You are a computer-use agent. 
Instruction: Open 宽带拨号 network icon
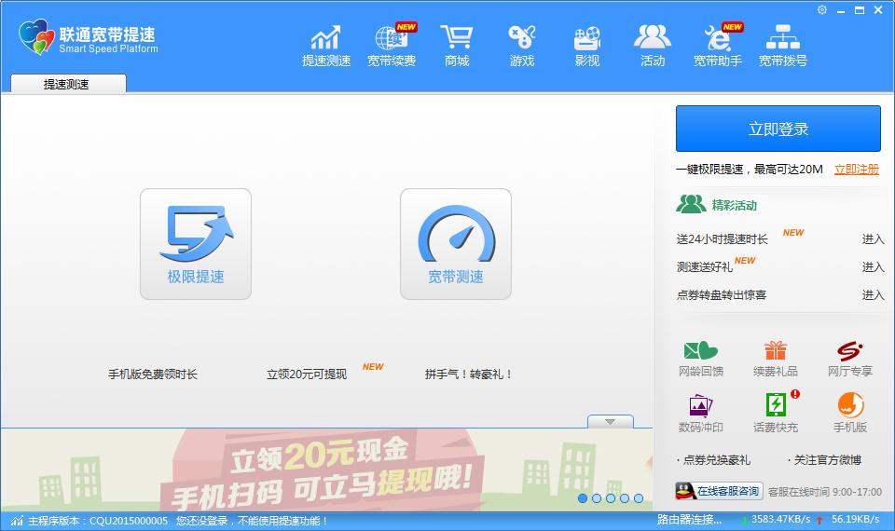(782, 46)
